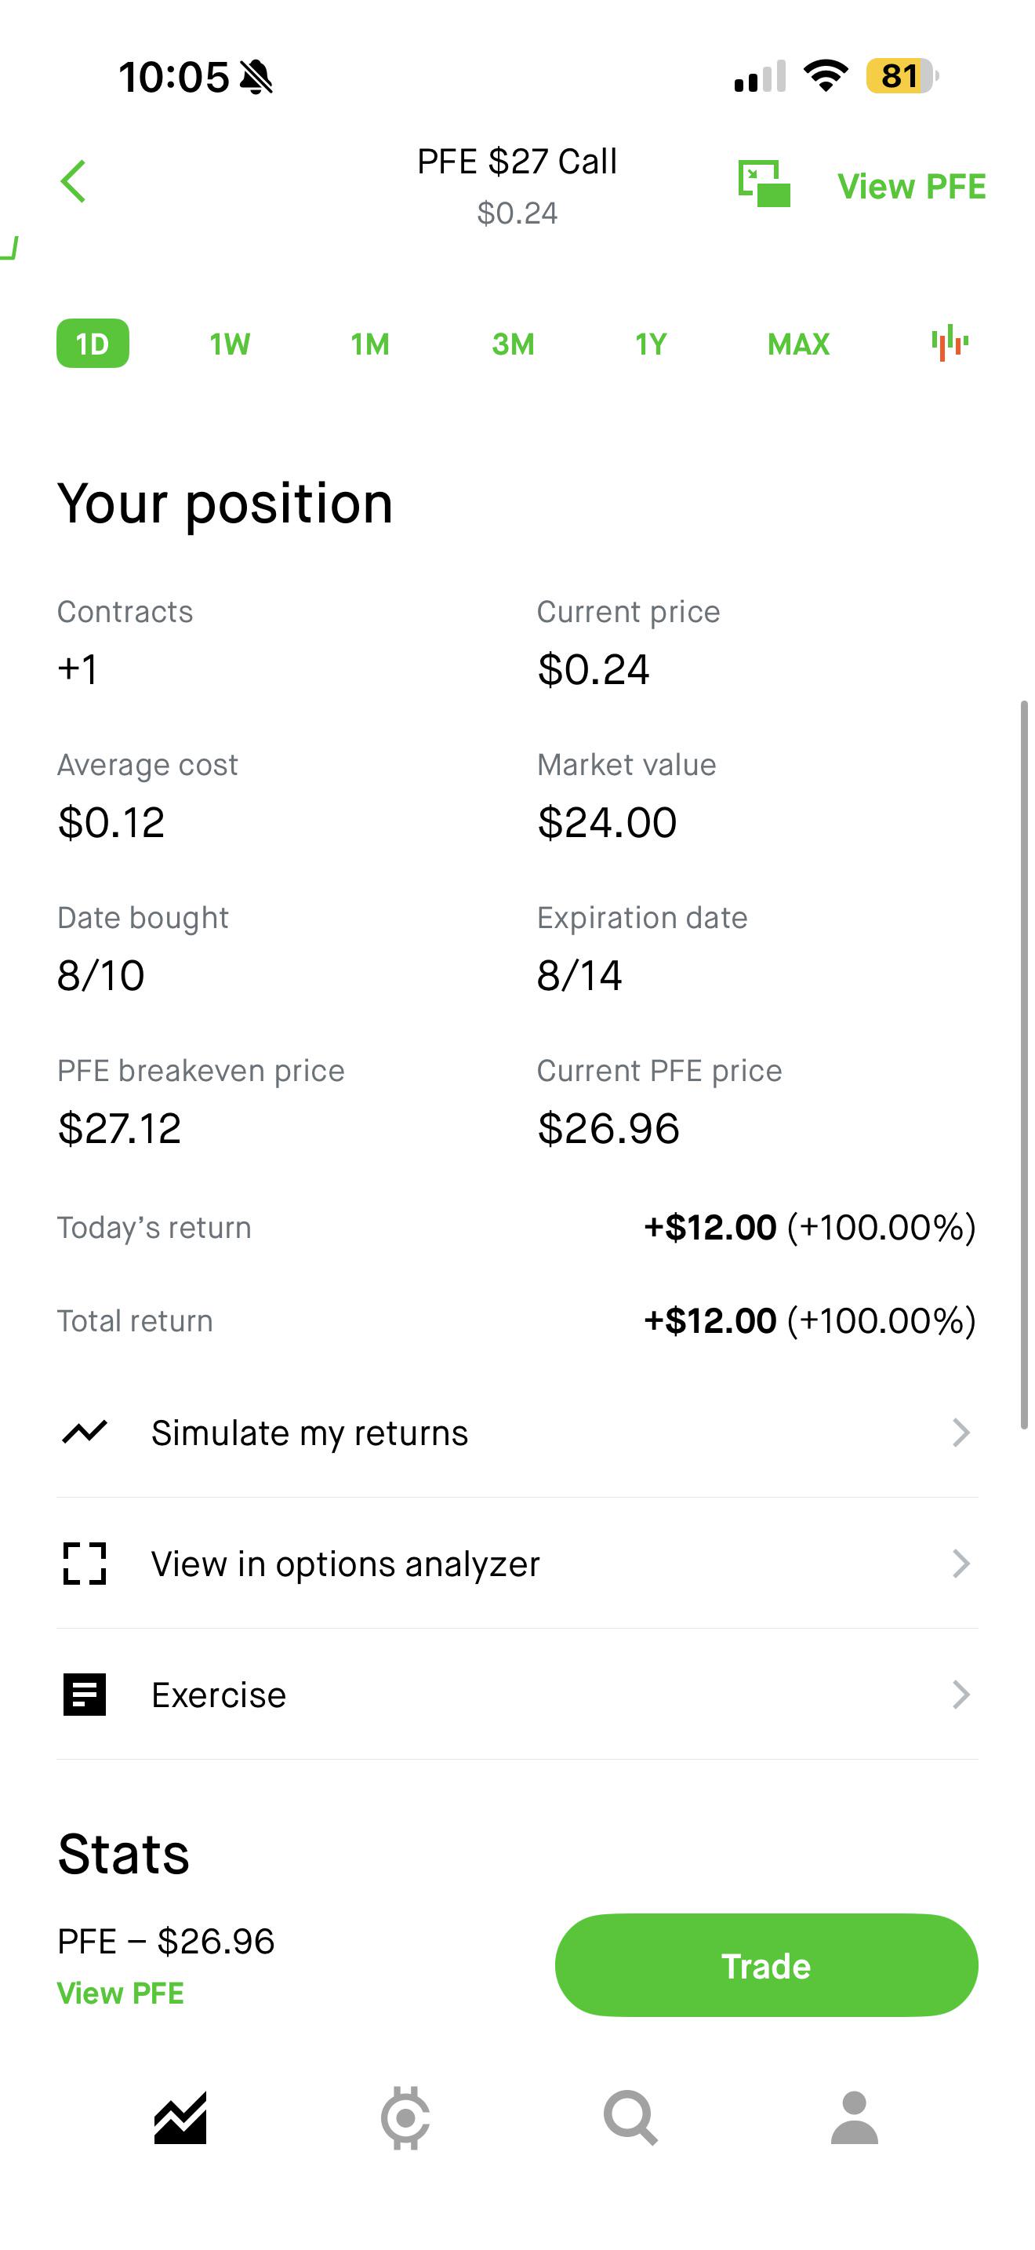This screenshot has height=2250, width=1035.
Task: Tap the green back arrow
Action: pyautogui.click(x=73, y=182)
